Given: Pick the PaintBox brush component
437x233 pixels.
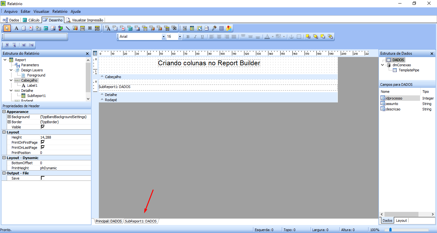Looking at the screenshot, I should 214,28.
